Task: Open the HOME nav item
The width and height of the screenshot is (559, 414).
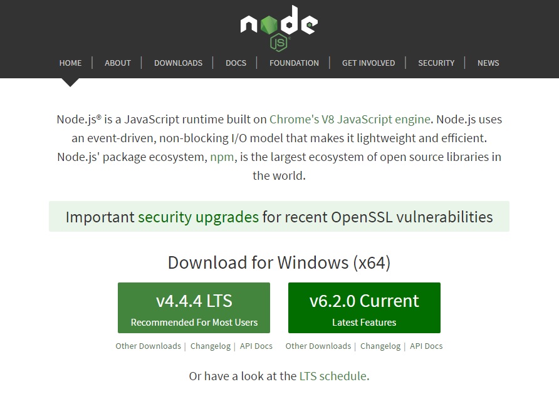Action: [x=70, y=63]
